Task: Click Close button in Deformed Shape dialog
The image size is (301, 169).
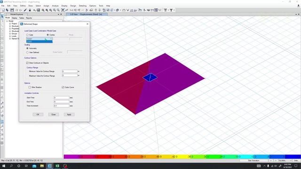Action: (54, 115)
